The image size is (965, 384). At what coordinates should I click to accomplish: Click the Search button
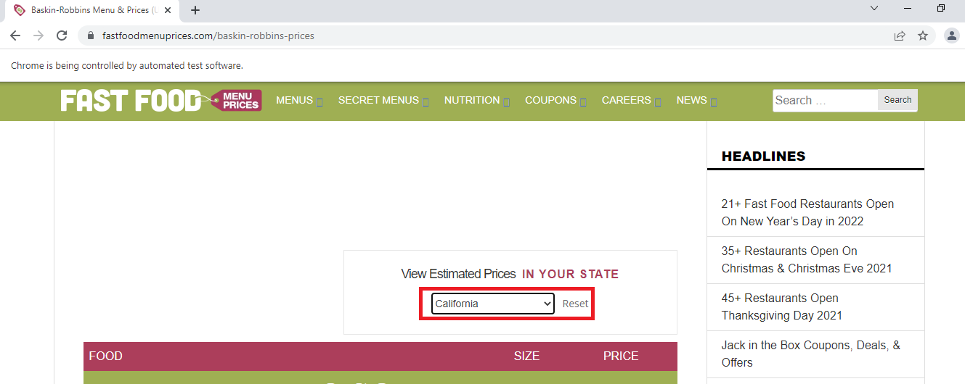tap(897, 101)
